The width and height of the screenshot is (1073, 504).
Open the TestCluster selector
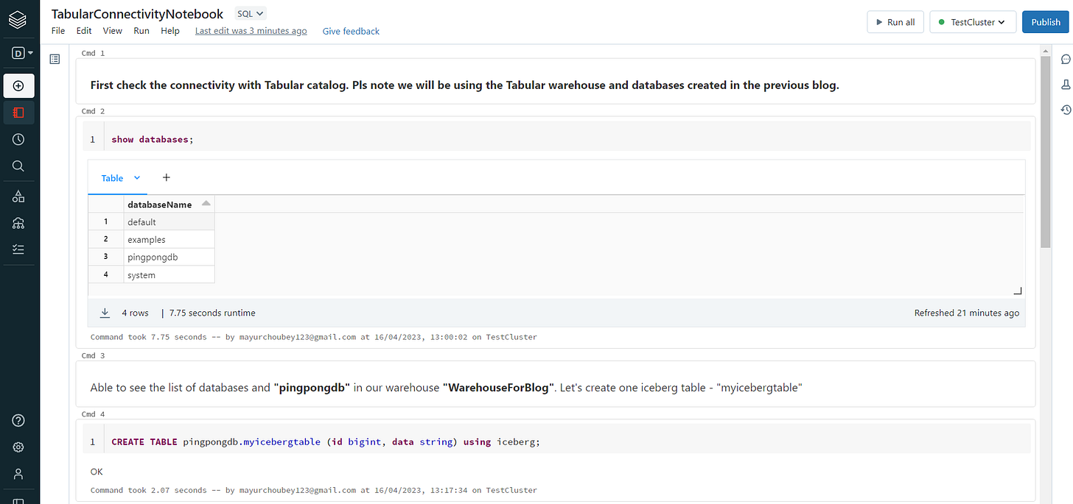click(973, 22)
